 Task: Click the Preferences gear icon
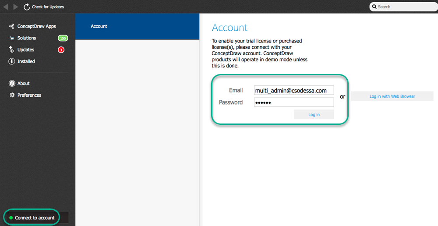12,95
